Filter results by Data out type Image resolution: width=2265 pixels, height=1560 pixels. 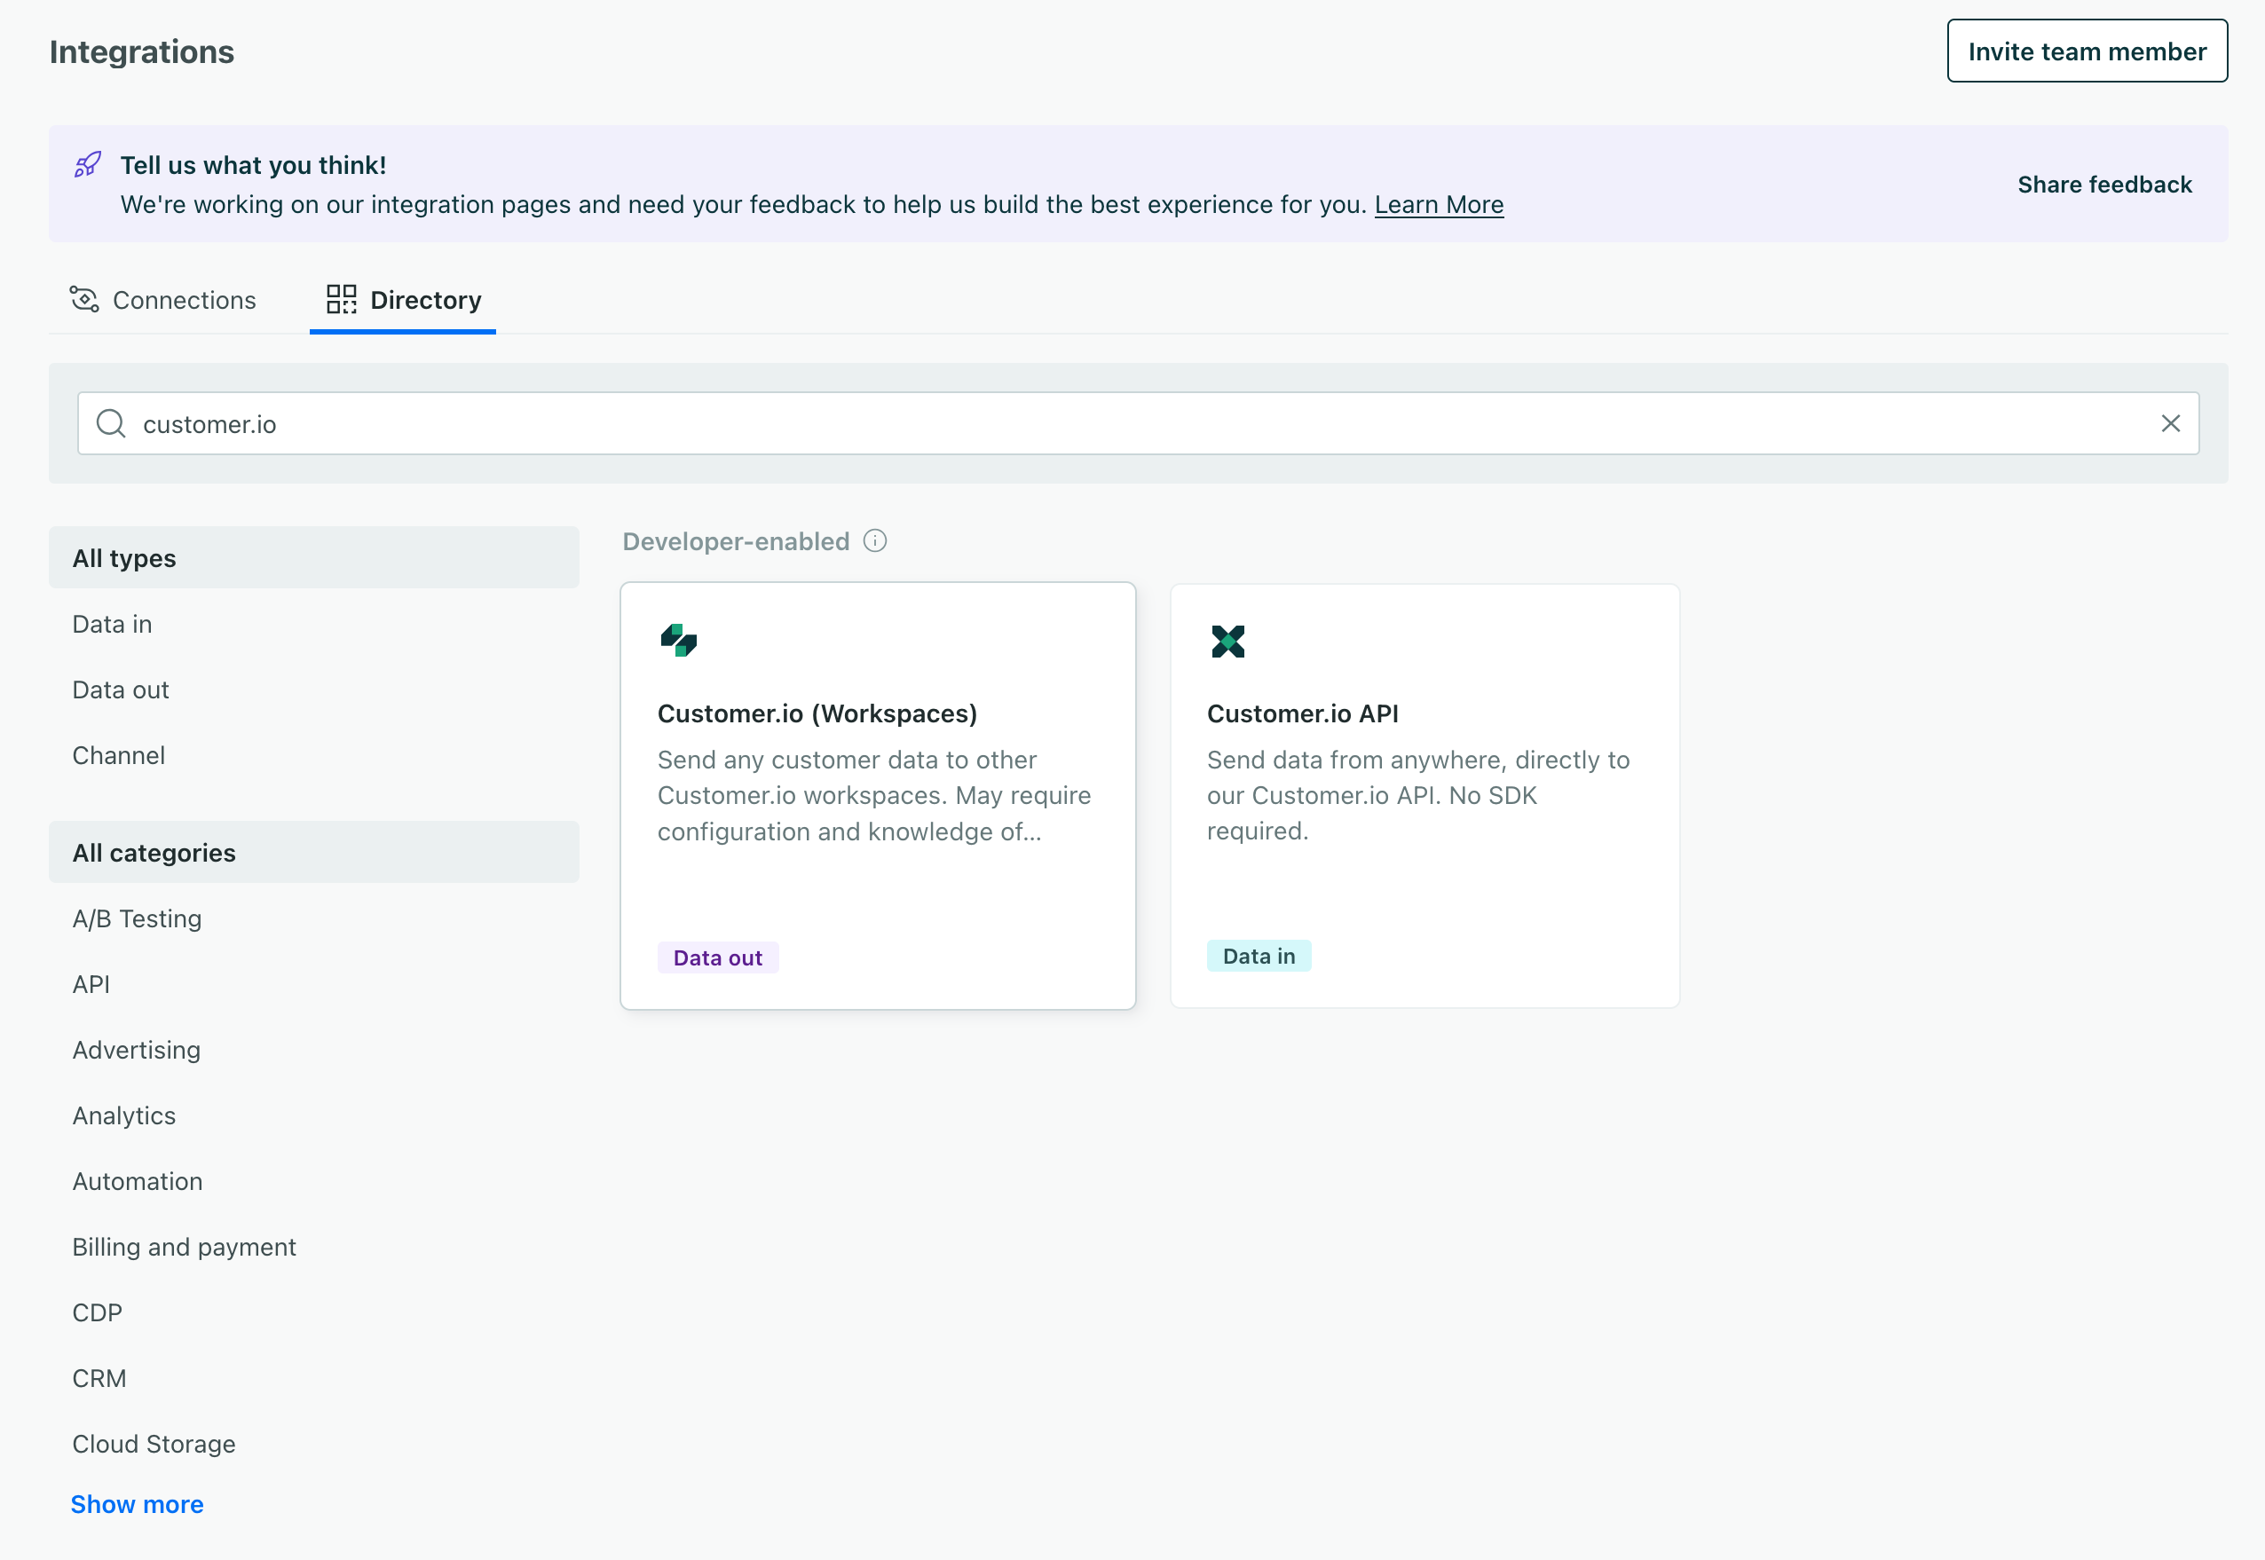coord(120,689)
